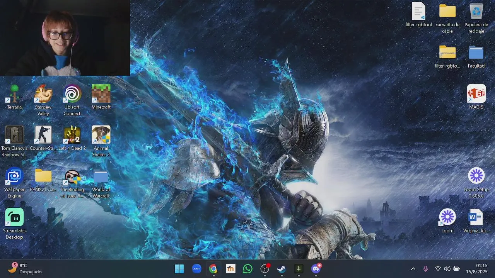Click the green sword app in taskbar

tap(299, 269)
